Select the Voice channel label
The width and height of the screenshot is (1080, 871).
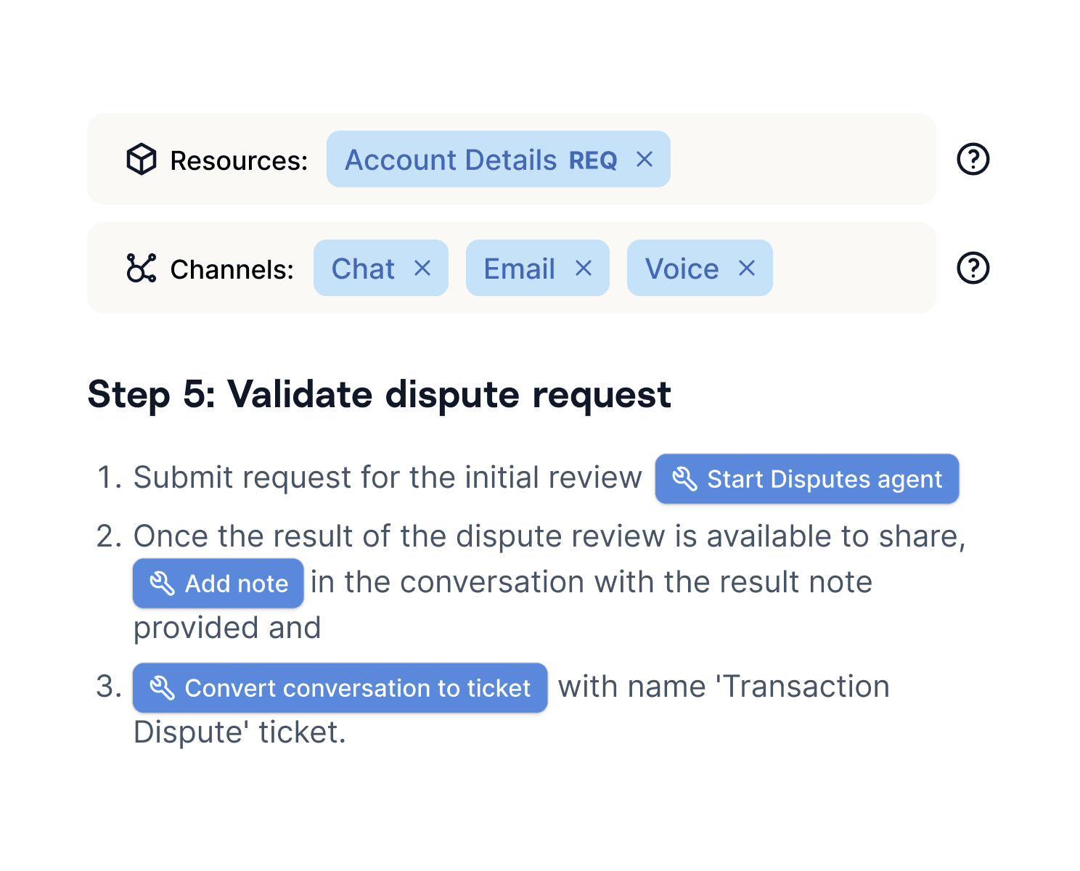click(682, 269)
